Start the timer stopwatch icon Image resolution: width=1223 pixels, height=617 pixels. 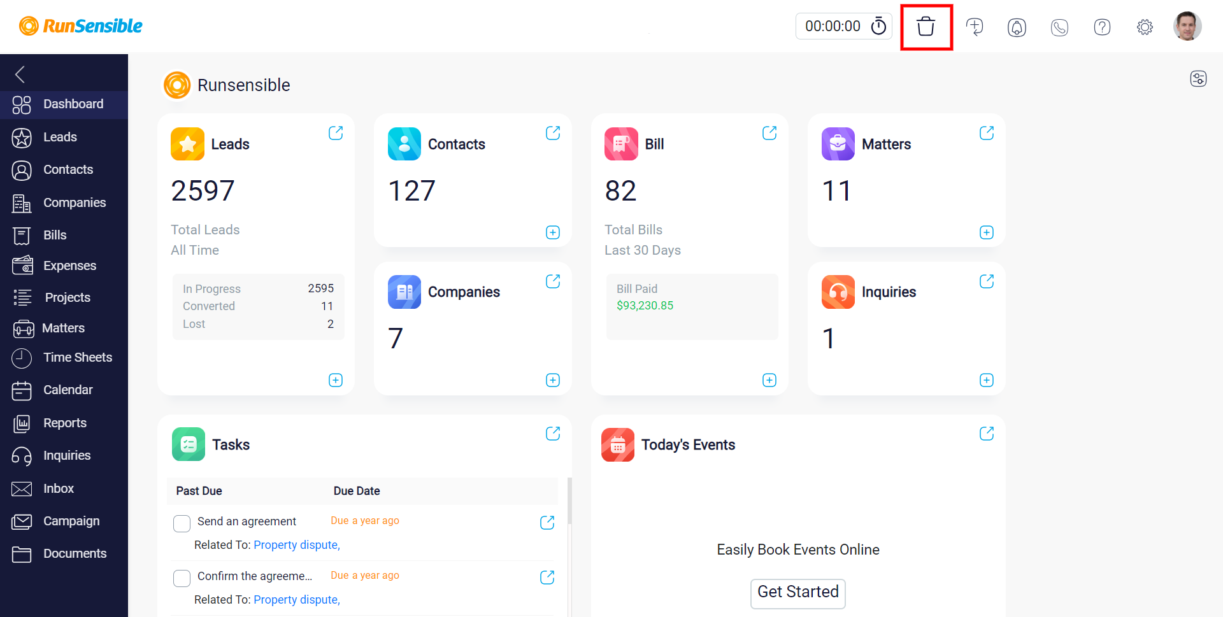[879, 26]
